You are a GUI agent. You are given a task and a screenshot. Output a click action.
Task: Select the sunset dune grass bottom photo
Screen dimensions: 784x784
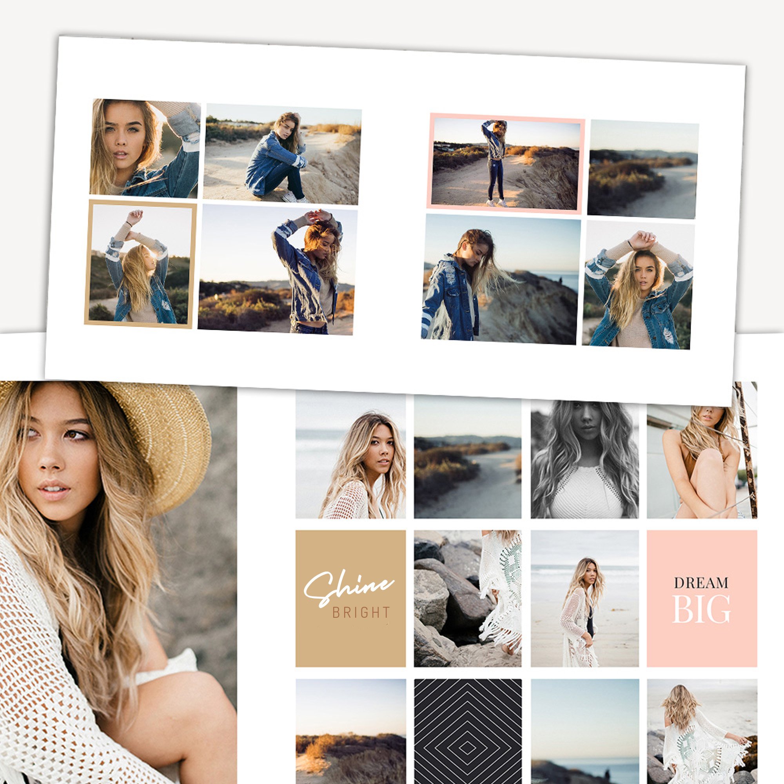350,730
